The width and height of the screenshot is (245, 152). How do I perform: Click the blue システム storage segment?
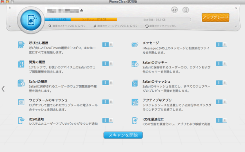click(x=58, y=20)
